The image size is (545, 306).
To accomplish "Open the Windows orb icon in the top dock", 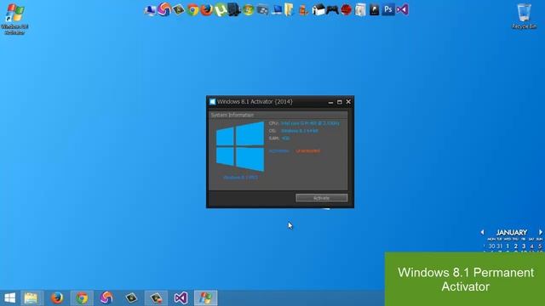I will [x=248, y=9].
